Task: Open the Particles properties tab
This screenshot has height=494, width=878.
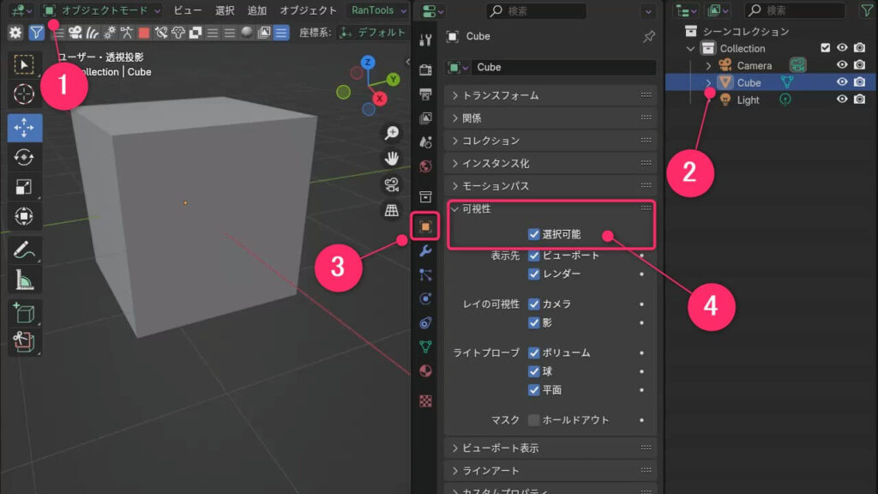Action: coord(425,275)
